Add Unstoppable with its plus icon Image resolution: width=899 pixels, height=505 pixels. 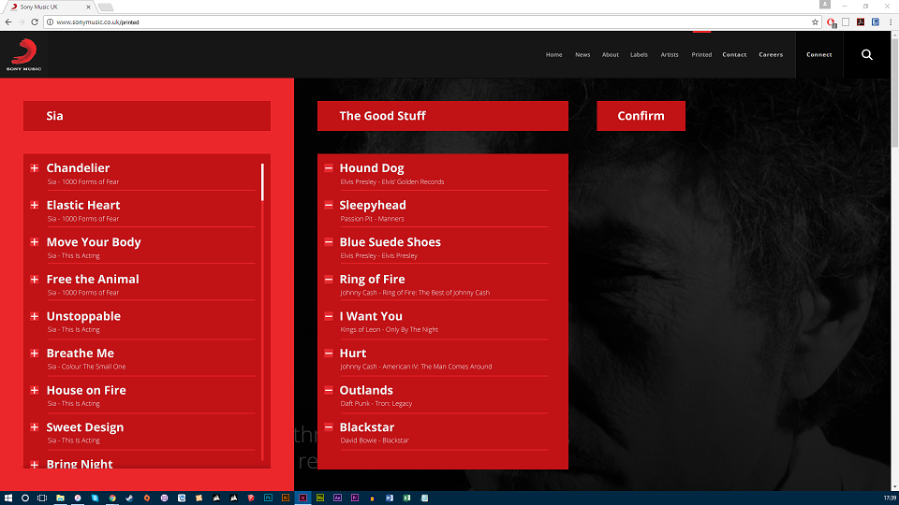(x=35, y=316)
